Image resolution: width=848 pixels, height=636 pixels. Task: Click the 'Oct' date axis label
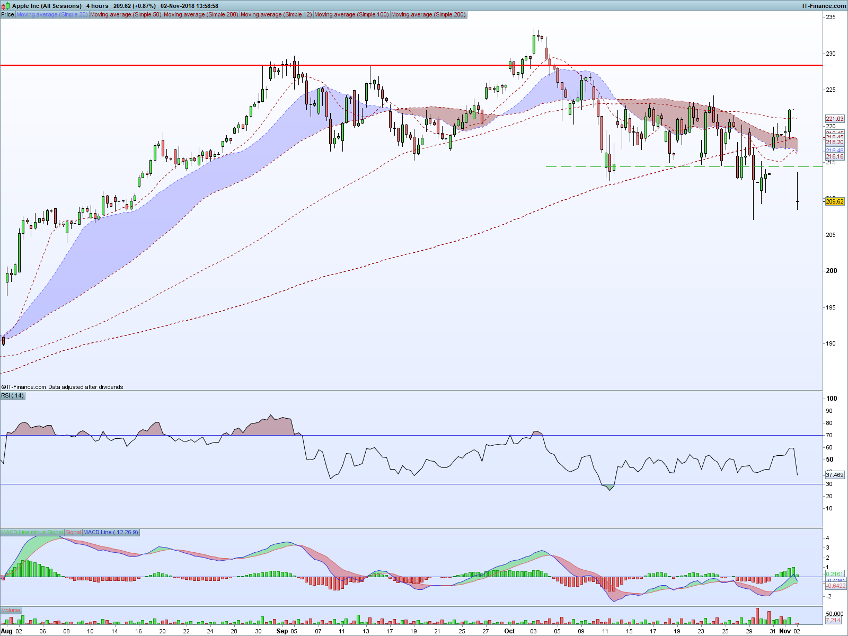[509, 631]
